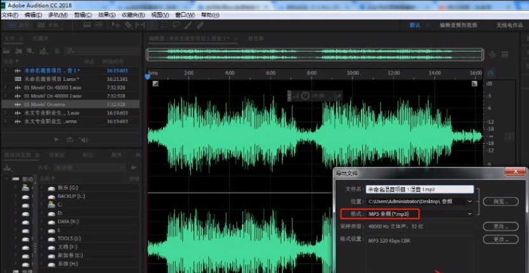The image size is (529, 273).
Task: Expand the TOOLS (J:) drive
Action: pos(41,238)
